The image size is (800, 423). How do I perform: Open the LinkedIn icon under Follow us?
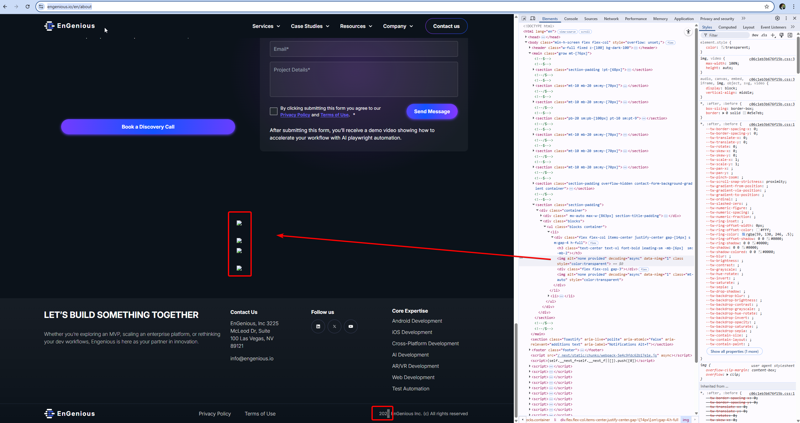tap(318, 326)
